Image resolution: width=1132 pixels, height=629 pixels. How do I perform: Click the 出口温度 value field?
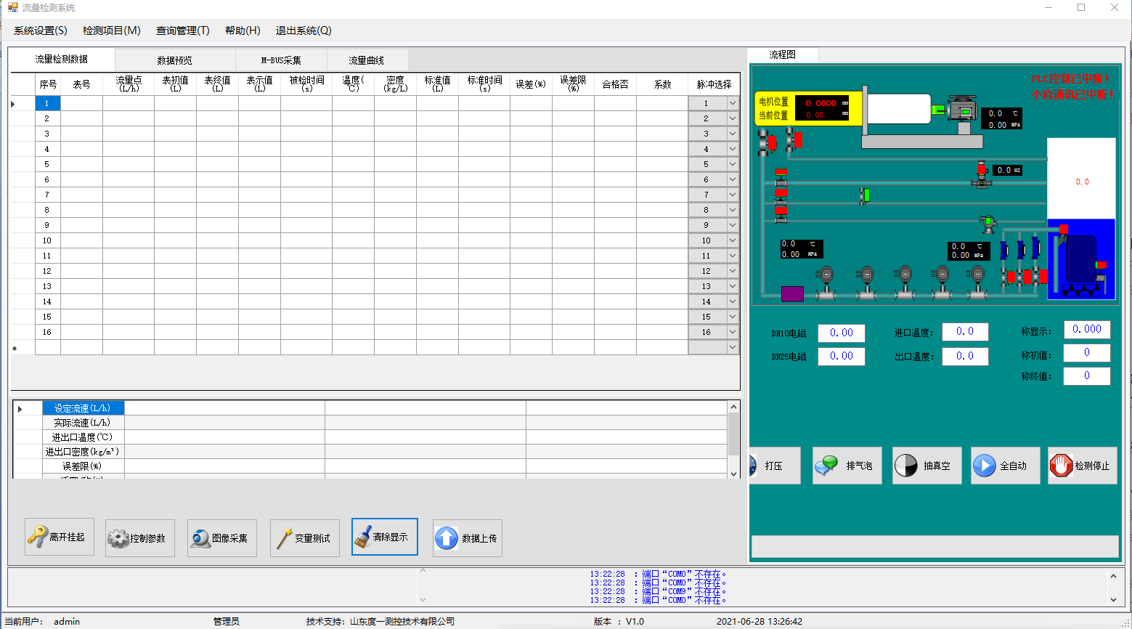965,356
